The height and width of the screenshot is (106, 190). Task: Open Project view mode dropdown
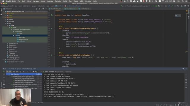tap(8, 9)
